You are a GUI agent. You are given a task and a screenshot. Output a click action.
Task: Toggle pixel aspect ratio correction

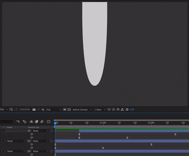(109, 110)
